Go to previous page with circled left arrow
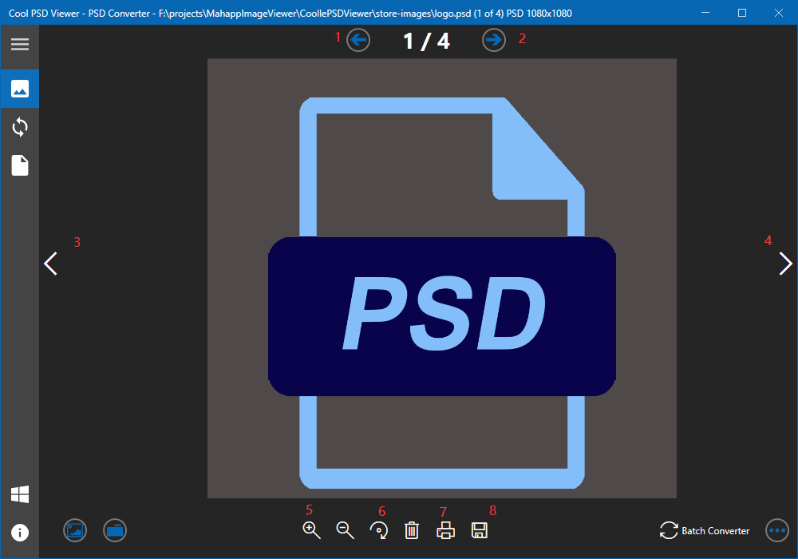 359,40
